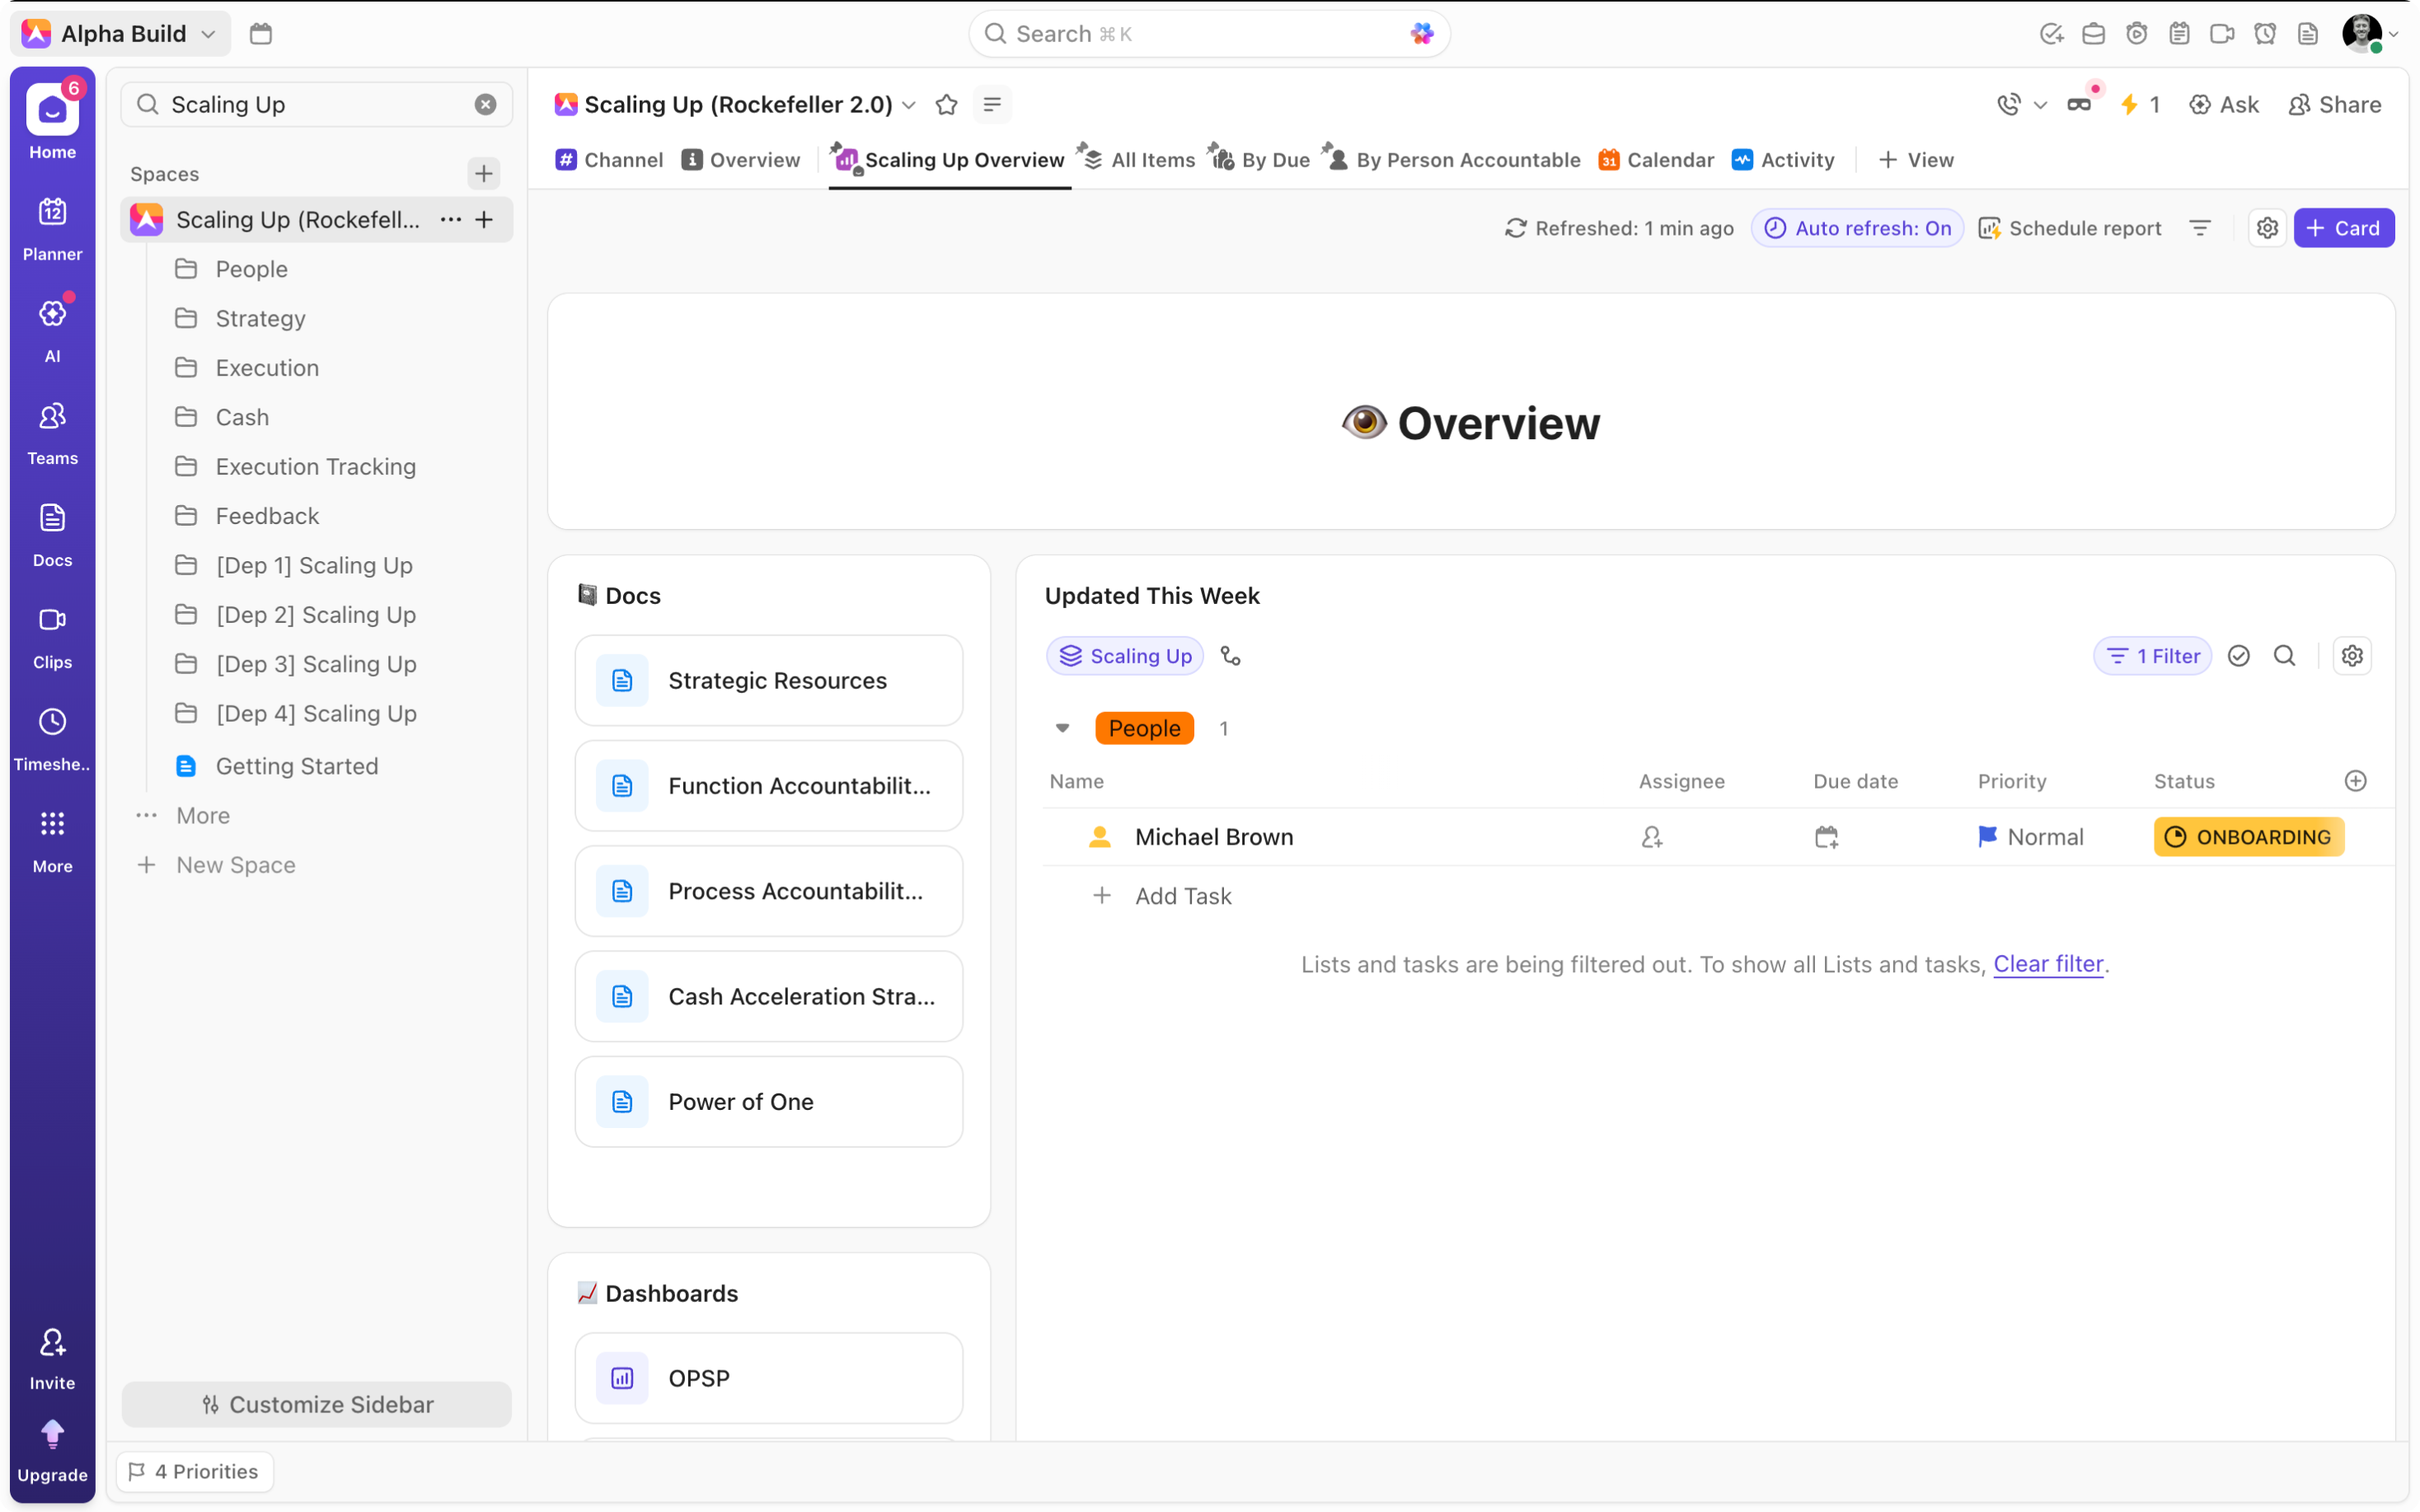Open dashboard settings gear next to Card
This screenshot has height=1512, width=2420.
coord(2266,228)
